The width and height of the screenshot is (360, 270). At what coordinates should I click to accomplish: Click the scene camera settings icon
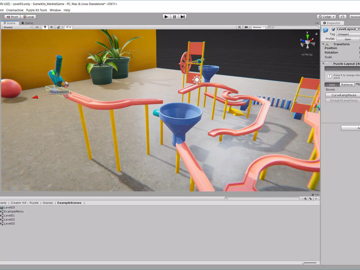coord(246,27)
